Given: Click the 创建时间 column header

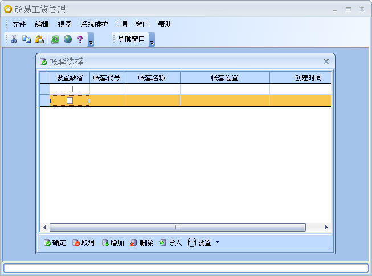Looking at the screenshot, I should 301,78.
